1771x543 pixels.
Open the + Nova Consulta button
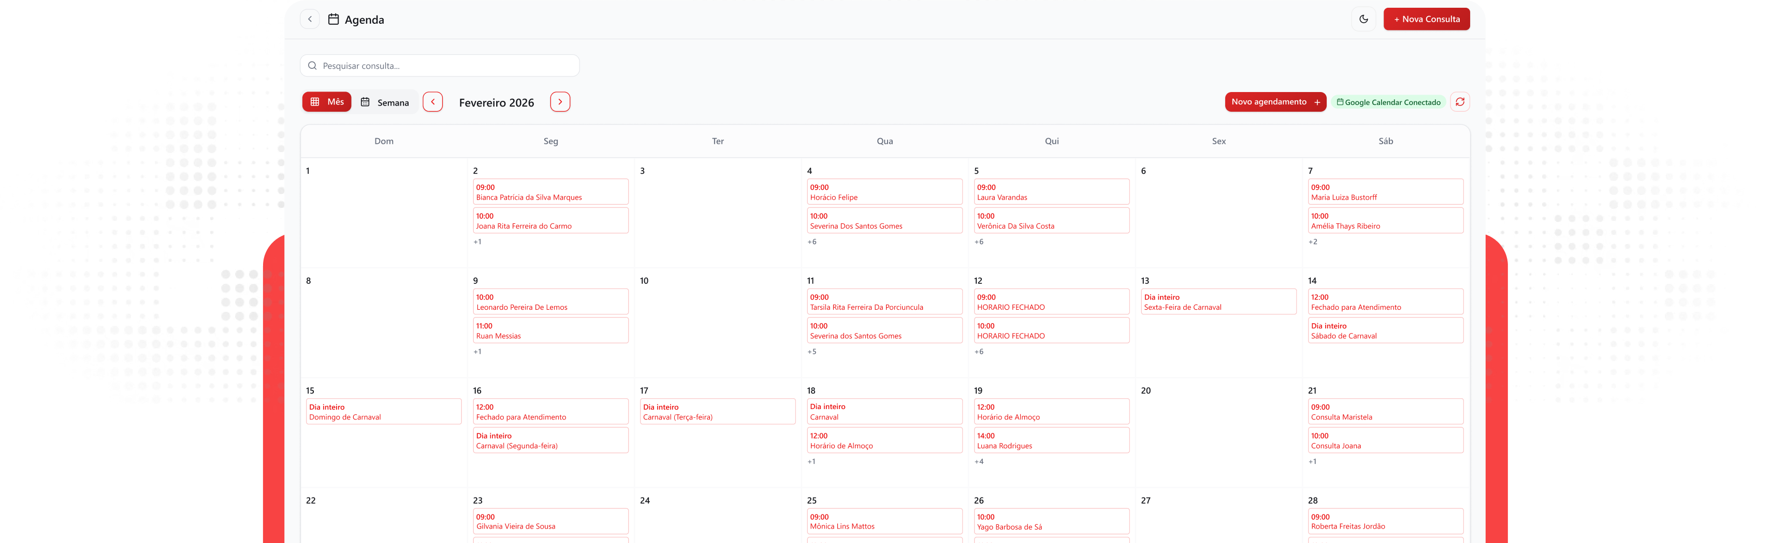[1427, 19]
